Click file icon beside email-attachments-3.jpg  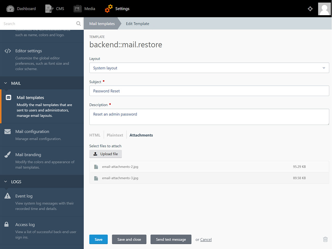96,178
